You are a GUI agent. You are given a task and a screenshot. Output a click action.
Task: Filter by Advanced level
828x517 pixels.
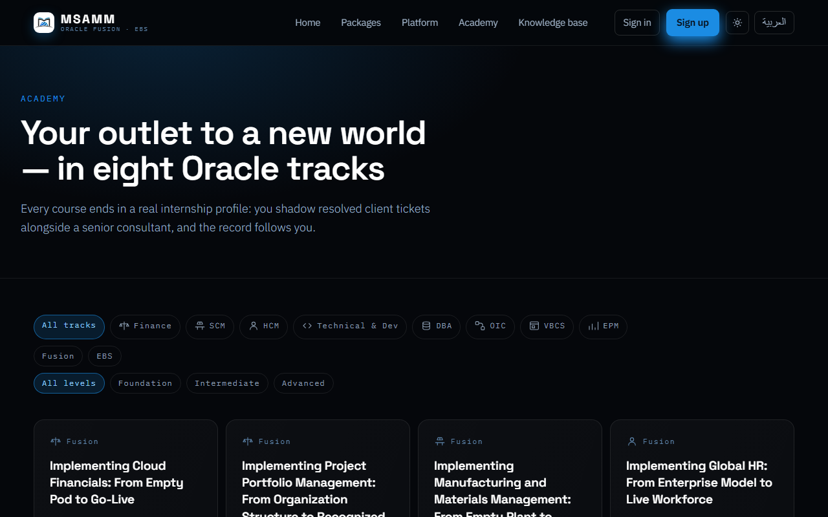[x=303, y=383]
